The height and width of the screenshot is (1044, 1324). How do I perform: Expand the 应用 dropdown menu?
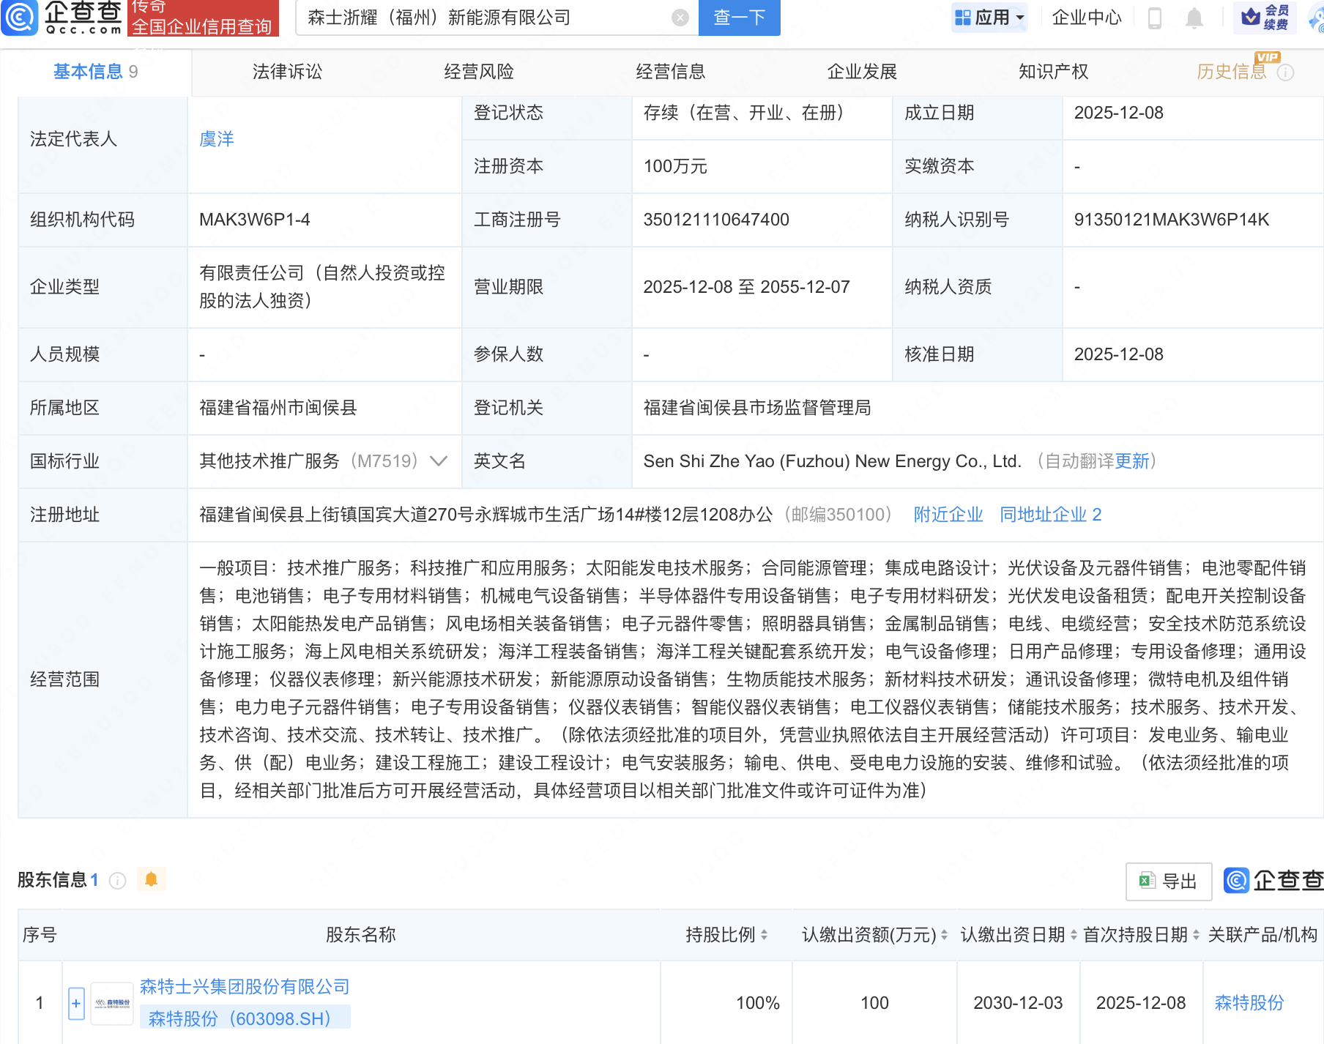[989, 18]
